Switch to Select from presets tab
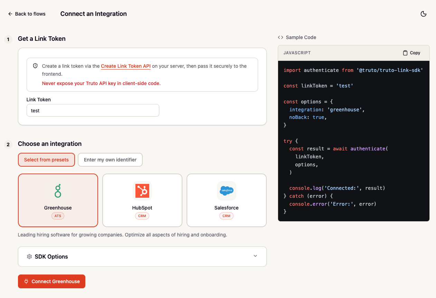 (x=46, y=160)
